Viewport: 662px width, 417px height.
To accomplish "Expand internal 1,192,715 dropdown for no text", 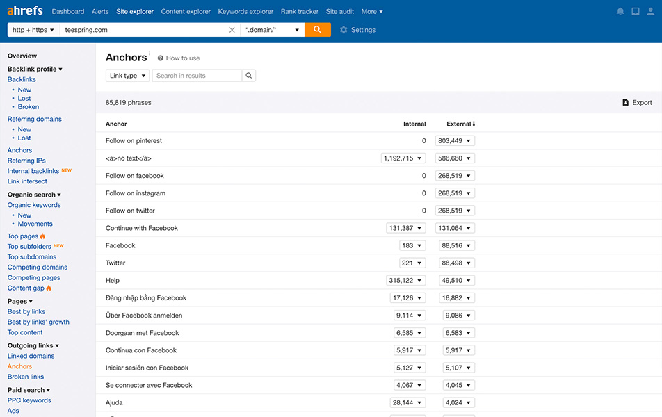I will pyautogui.click(x=403, y=158).
